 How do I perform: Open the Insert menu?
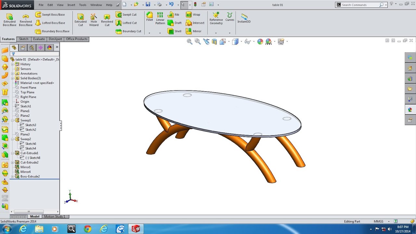point(71,5)
